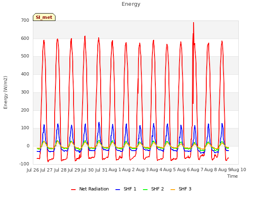This screenshot has height=197, width=263.
Task: Click the Time x-axis label
Action: coord(233,176)
